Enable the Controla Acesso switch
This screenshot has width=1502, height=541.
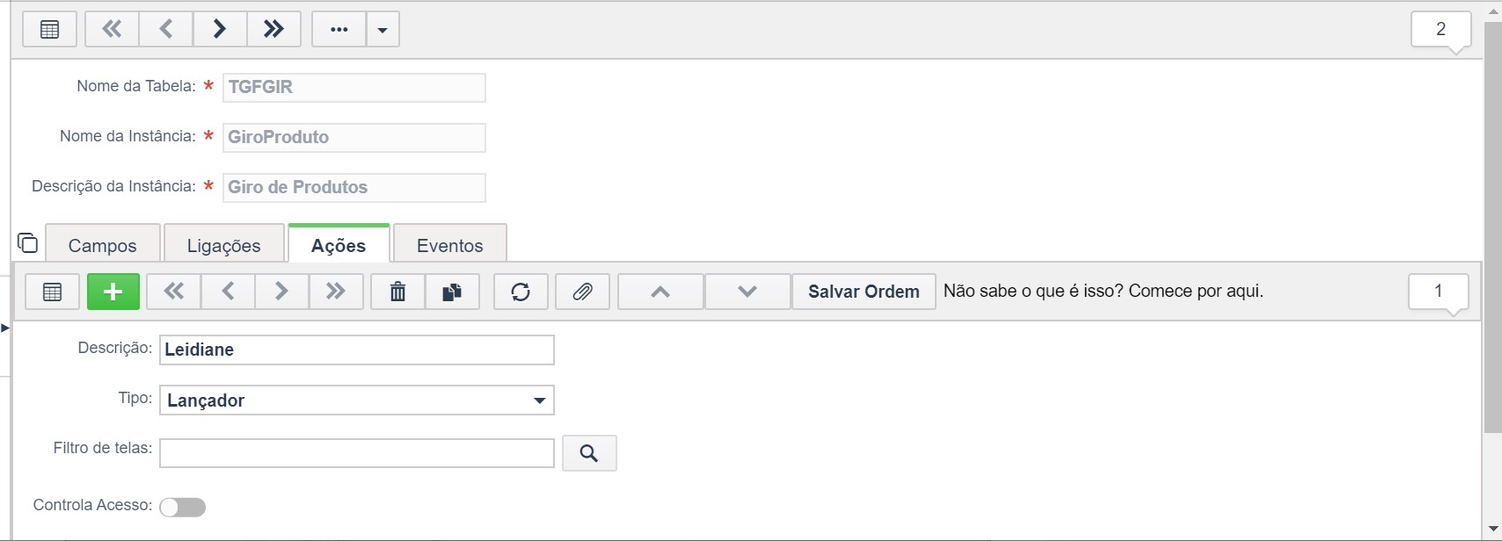point(183,508)
